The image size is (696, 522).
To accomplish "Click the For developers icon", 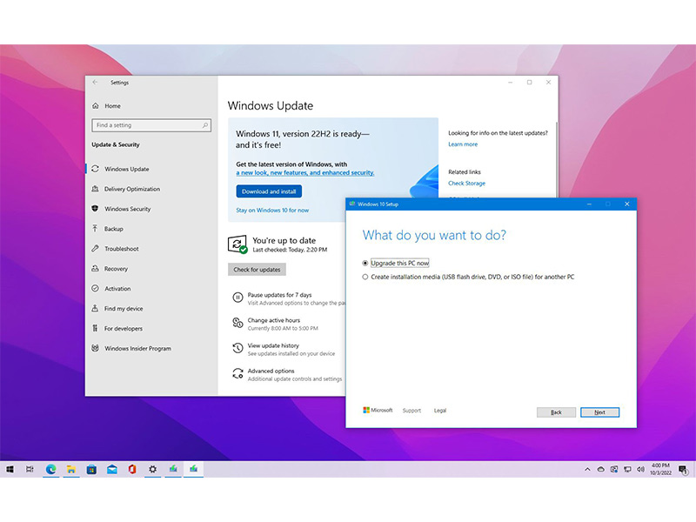I will click(95, 329).
